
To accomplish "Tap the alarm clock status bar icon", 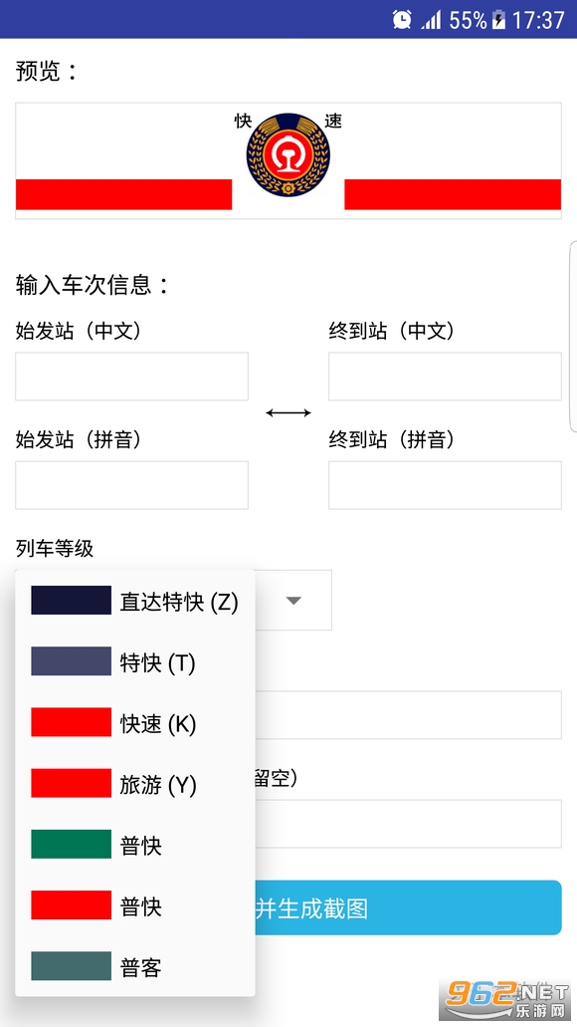I will pos(402,20).
